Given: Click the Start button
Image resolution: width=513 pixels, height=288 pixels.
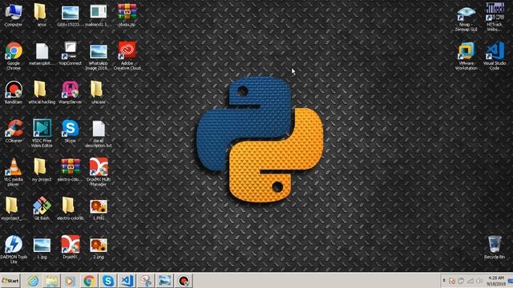Looking at the screenshot, I should pos(10,281).
